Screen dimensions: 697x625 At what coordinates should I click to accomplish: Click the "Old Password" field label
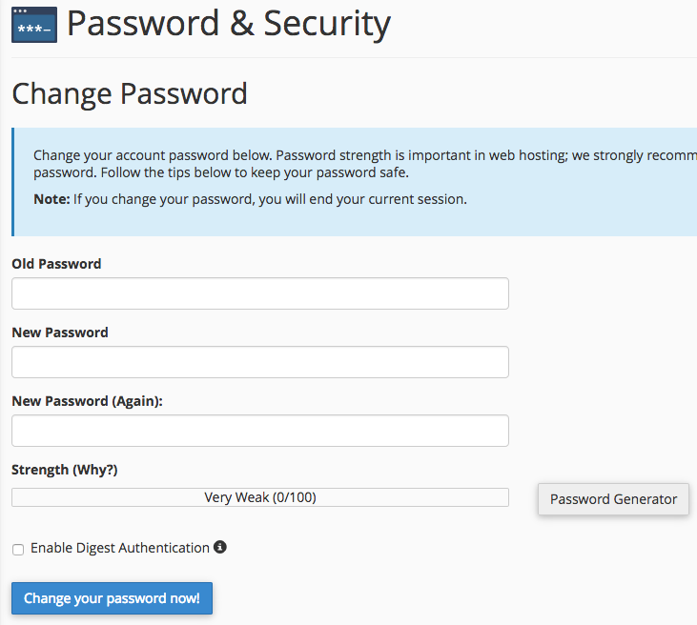(56, 264)
